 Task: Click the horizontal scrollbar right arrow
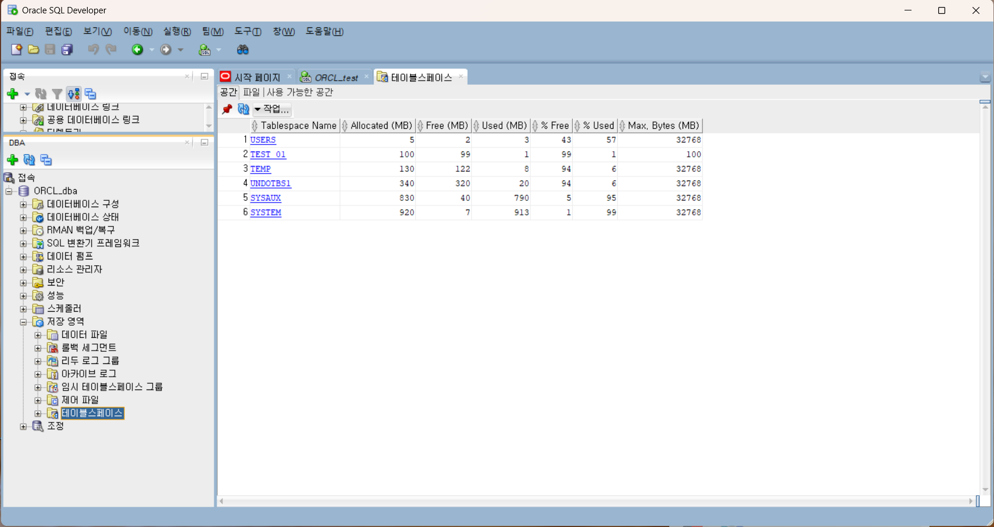971,501
